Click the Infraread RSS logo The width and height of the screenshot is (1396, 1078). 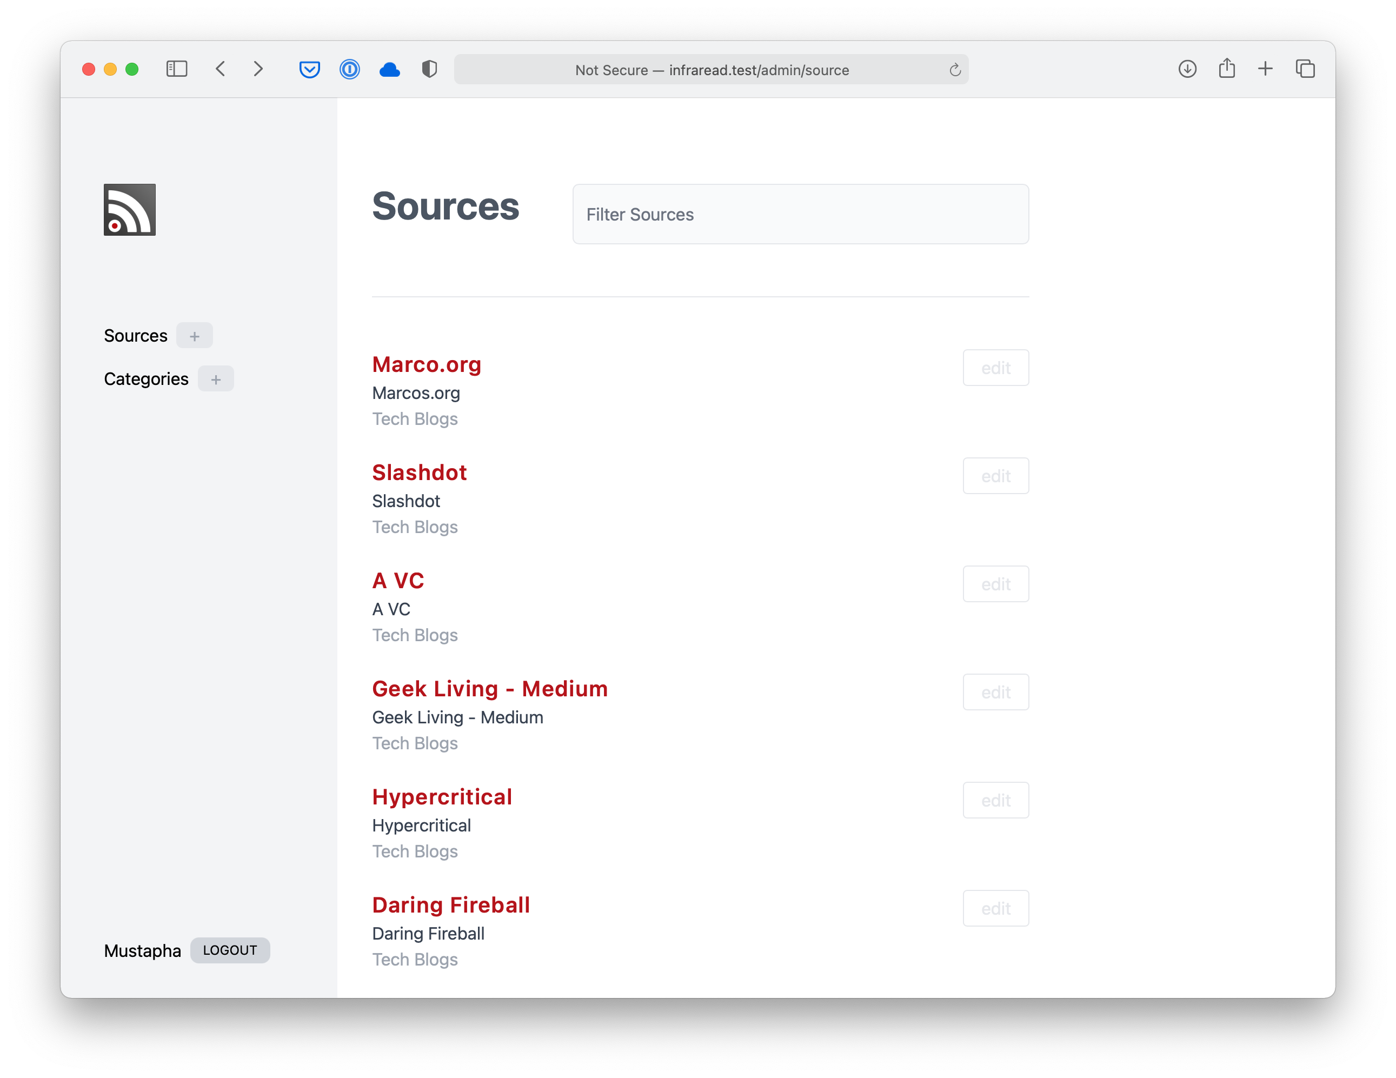click(130, 210)
